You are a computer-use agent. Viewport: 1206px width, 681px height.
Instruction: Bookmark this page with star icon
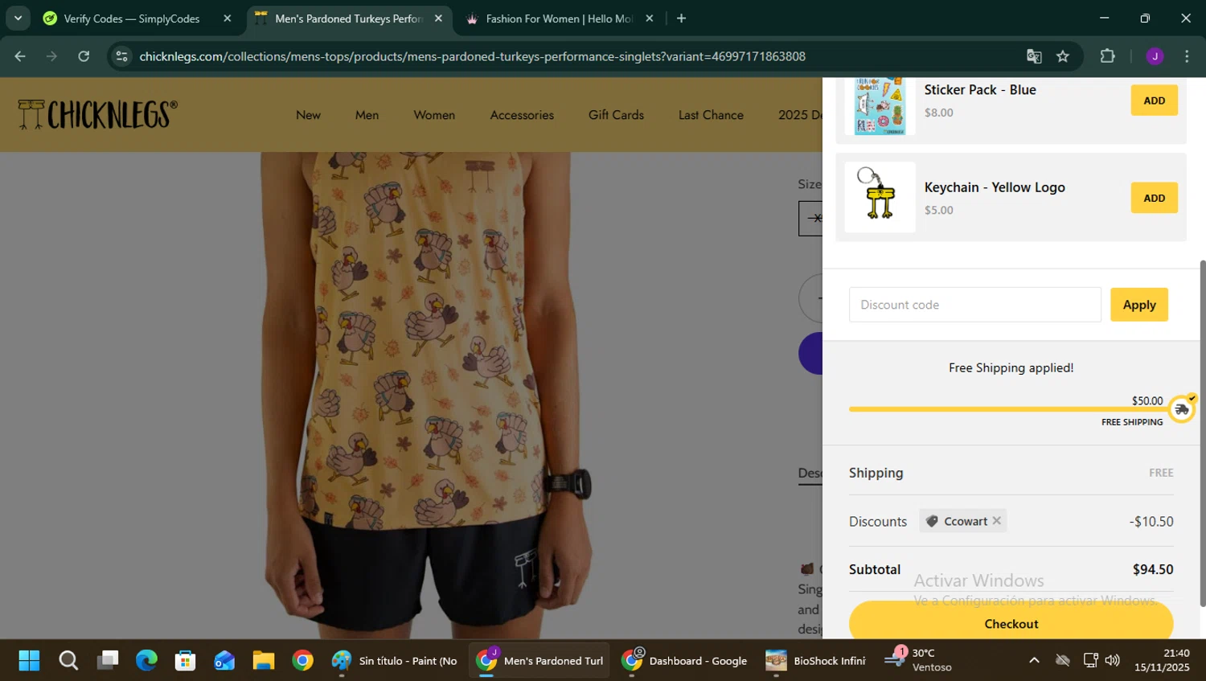pyautogui.click(x=1063, y=56)
